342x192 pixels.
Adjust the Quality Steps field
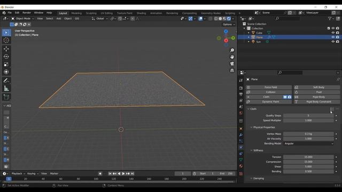(308, 116)
